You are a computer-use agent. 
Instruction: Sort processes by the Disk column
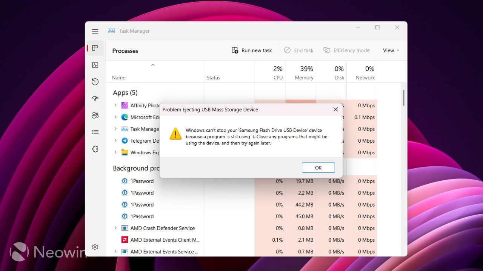[x=339, y=78]
